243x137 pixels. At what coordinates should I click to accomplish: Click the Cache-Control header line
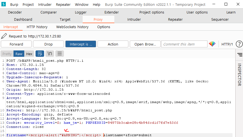33,73
